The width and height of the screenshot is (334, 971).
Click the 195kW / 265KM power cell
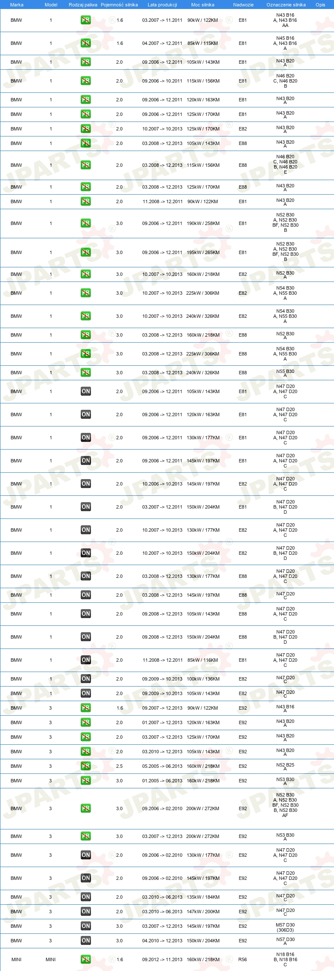click(x=203, y=252)
